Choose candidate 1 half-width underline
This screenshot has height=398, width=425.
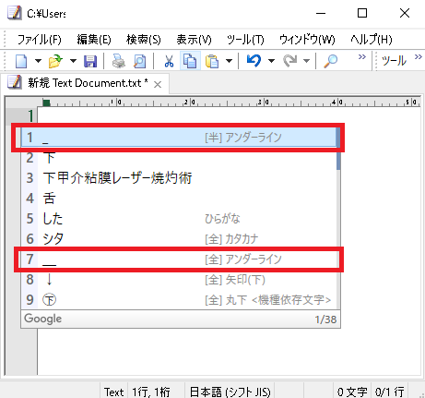point(179,138)
